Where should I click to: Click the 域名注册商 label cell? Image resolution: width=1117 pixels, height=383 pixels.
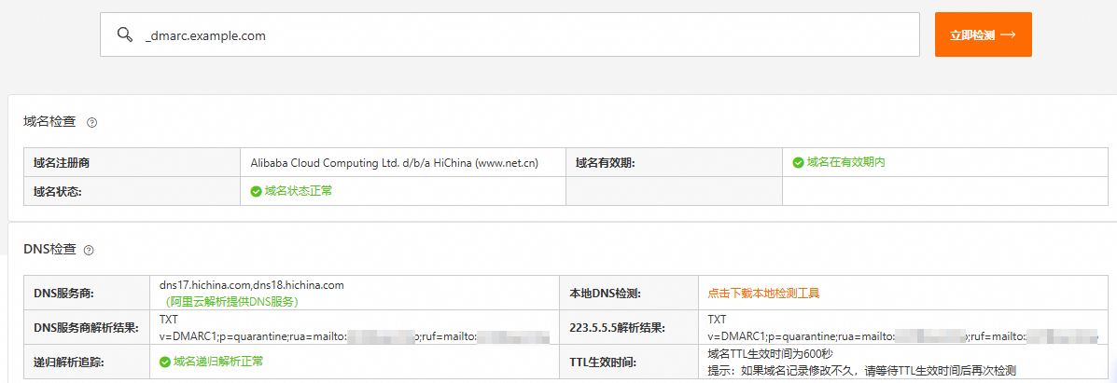pyautogui.click(x=62, y=163)
